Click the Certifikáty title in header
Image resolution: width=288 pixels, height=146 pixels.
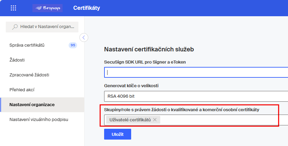pyautogui.click(x=87, y=8)
